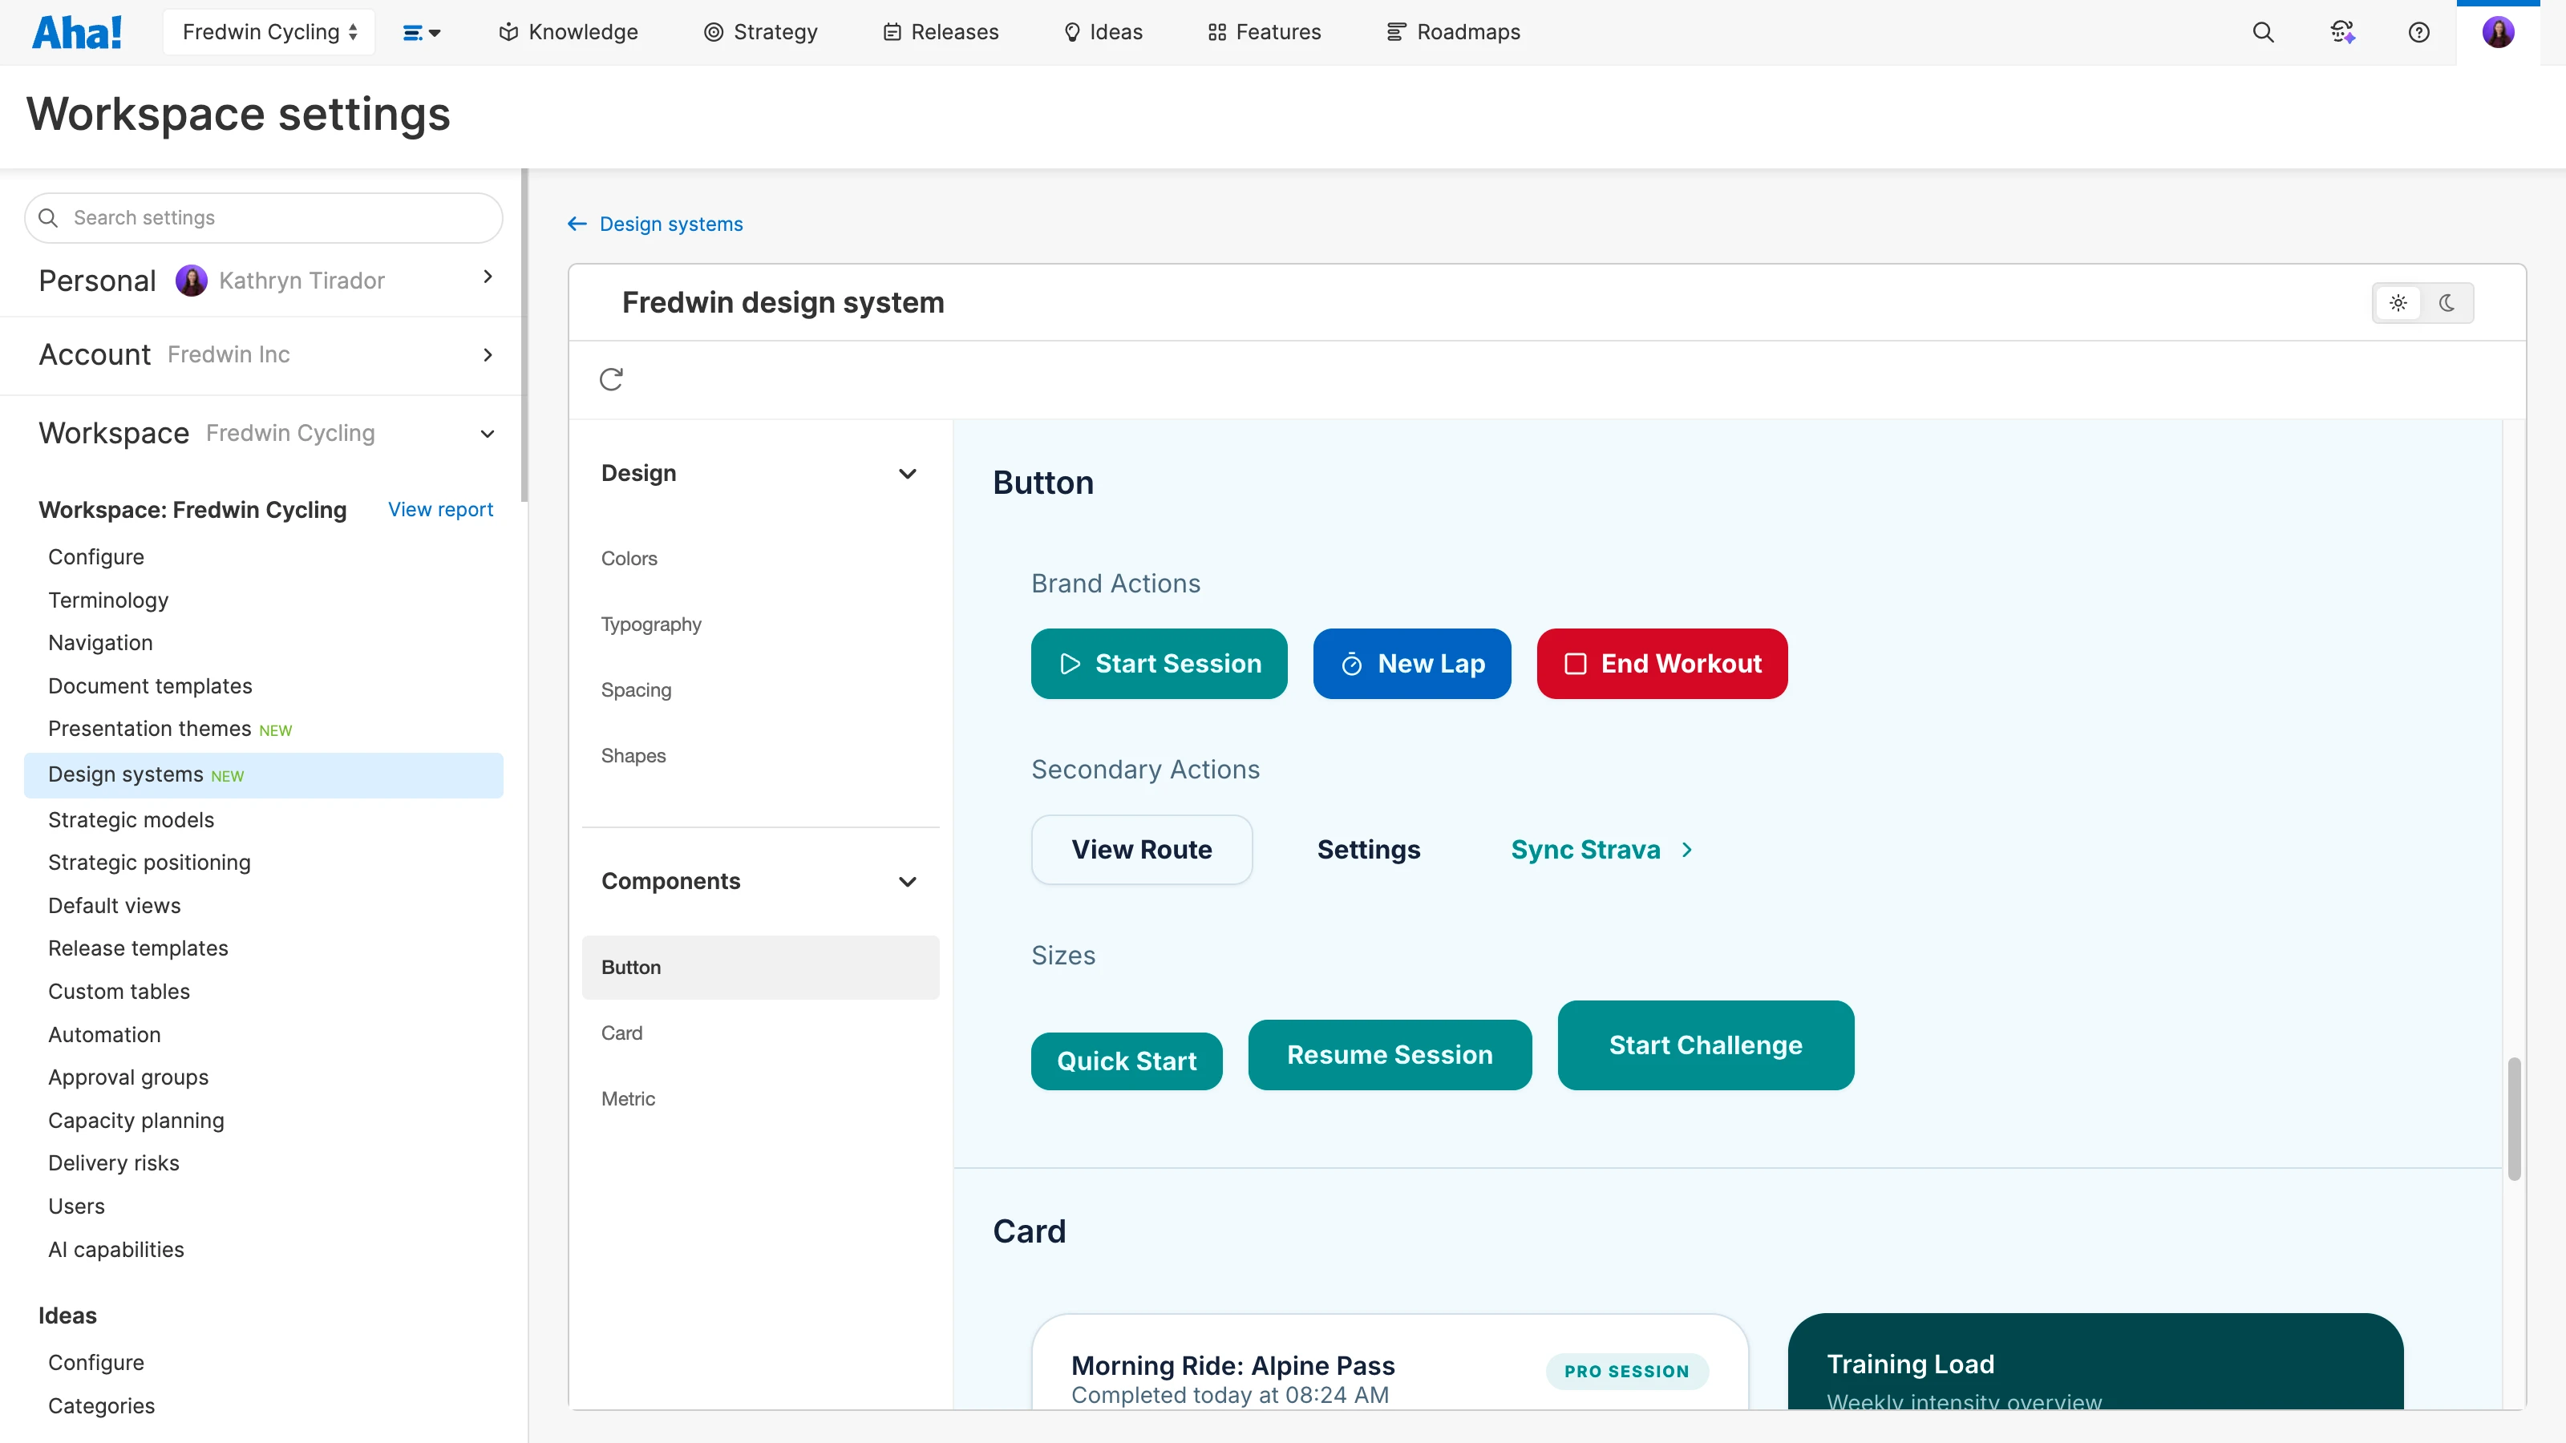Open the Strategy menu
The height and width of the screenshot is (1443, 2566).
point(761,32)
